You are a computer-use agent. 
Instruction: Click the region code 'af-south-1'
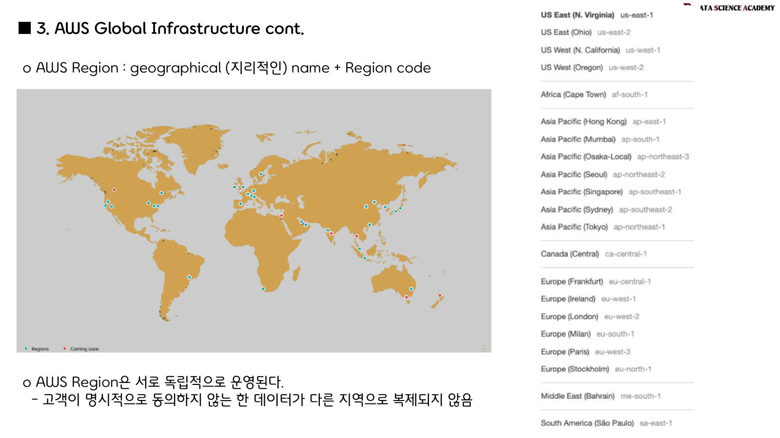(x=630, y=94)
